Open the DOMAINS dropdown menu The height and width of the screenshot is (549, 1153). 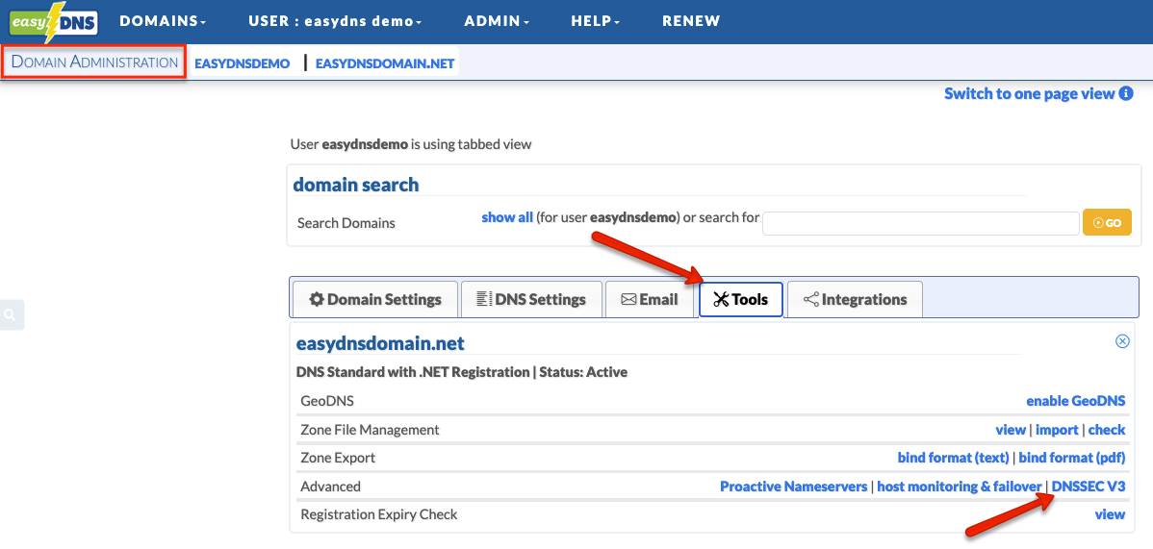(x=163, y=21)
